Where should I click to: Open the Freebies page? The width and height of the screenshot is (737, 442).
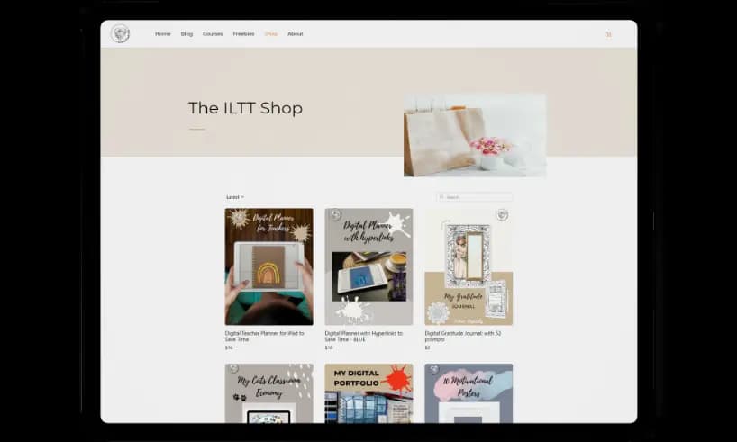coord(243,34)
